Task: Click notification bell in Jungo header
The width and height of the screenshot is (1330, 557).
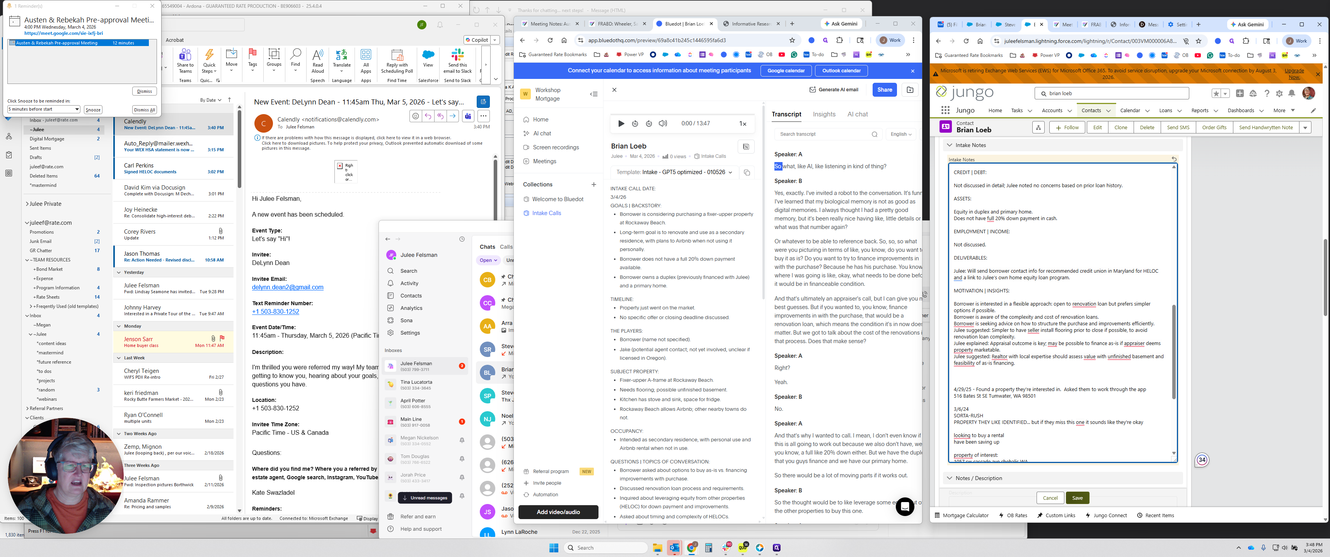Action: point(1291,94)
